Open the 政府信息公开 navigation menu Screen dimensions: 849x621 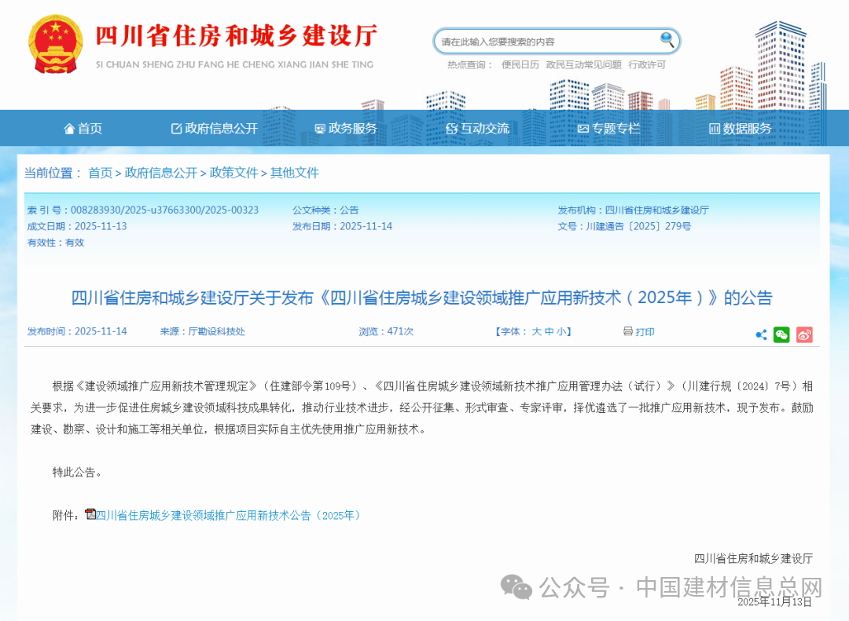(x=214, y=129)
